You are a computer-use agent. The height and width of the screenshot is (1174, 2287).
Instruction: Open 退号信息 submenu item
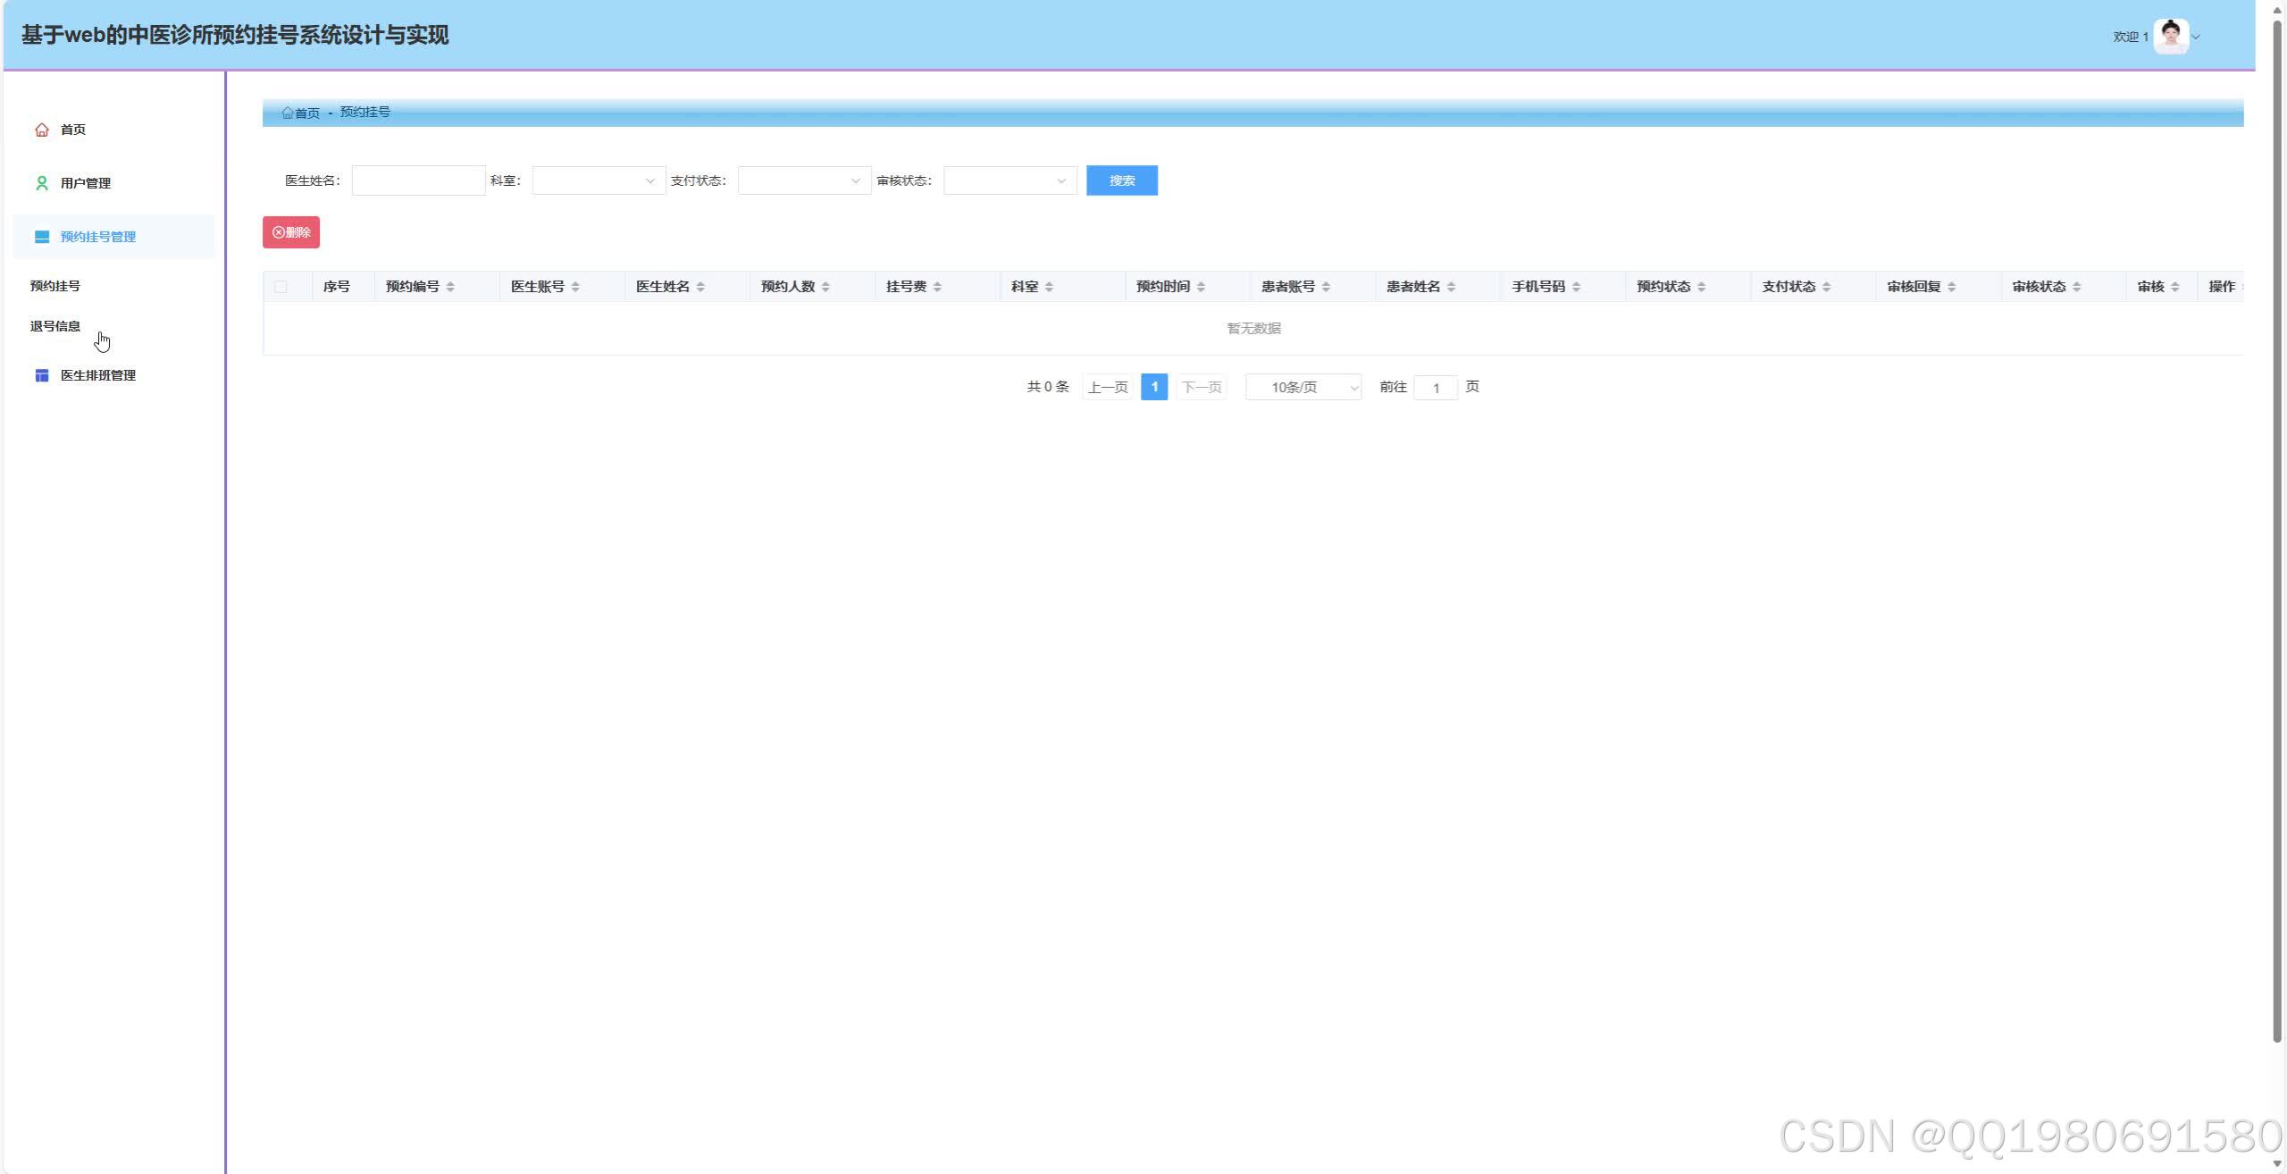(x=55, y=326)
